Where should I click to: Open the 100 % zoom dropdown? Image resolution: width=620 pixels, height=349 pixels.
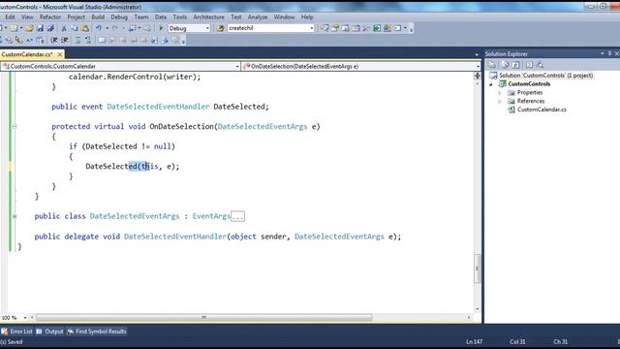(x=25, y=318)
